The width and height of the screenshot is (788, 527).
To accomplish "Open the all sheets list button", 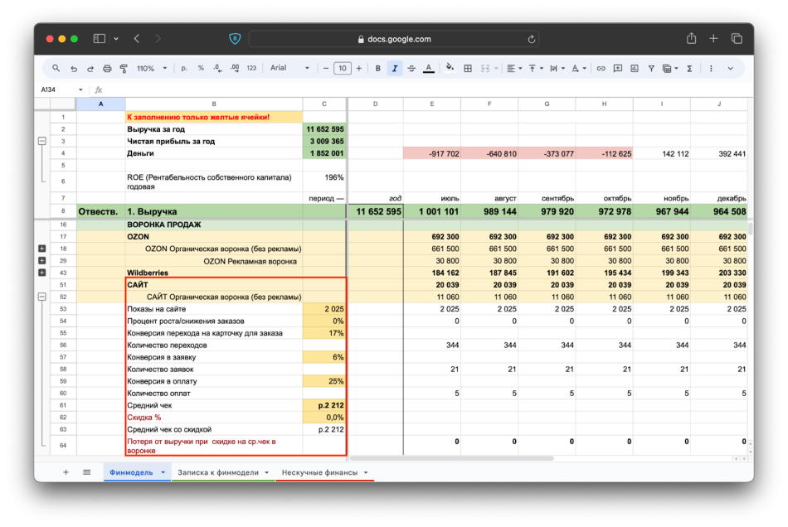I will tap(86, 472).
